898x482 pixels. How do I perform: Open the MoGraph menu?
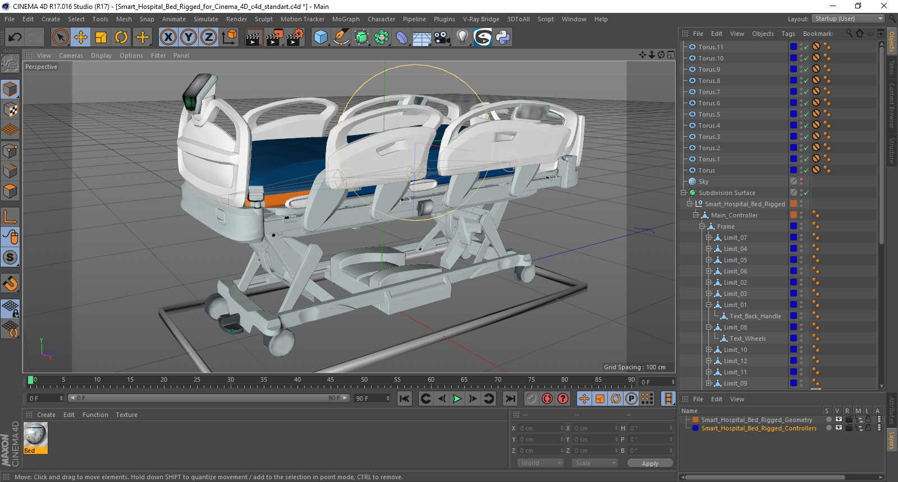pyautogui.click(x=346, y=19)
